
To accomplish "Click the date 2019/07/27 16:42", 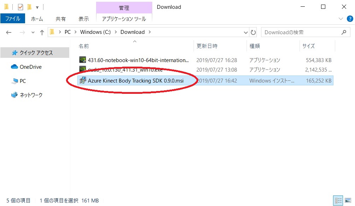I will click(x=217, y=80).
